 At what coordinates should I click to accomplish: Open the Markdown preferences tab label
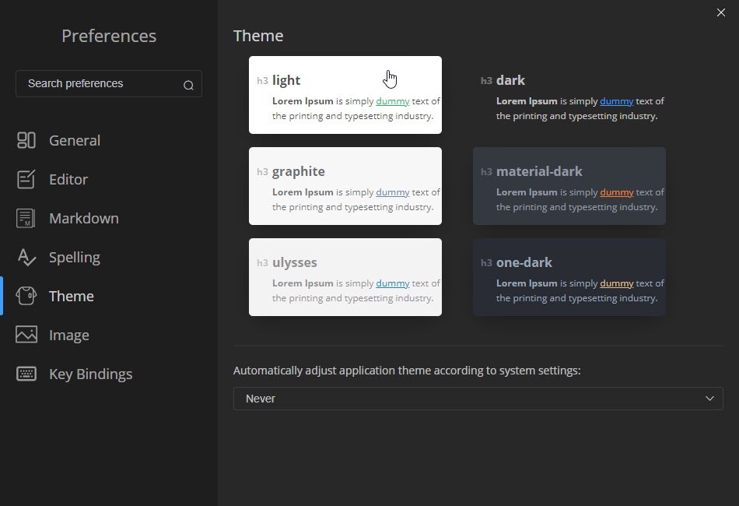pyautogui.click(x=84, y=218)
